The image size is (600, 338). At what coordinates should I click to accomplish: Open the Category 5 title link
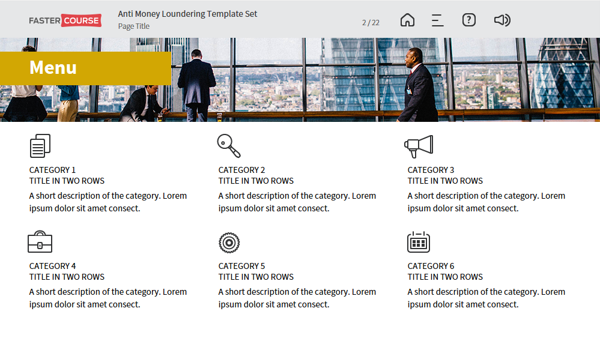coord(256,271)
